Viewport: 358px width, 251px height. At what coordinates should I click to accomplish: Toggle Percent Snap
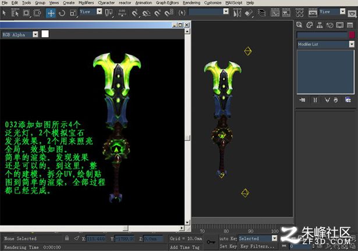[158, 13]
